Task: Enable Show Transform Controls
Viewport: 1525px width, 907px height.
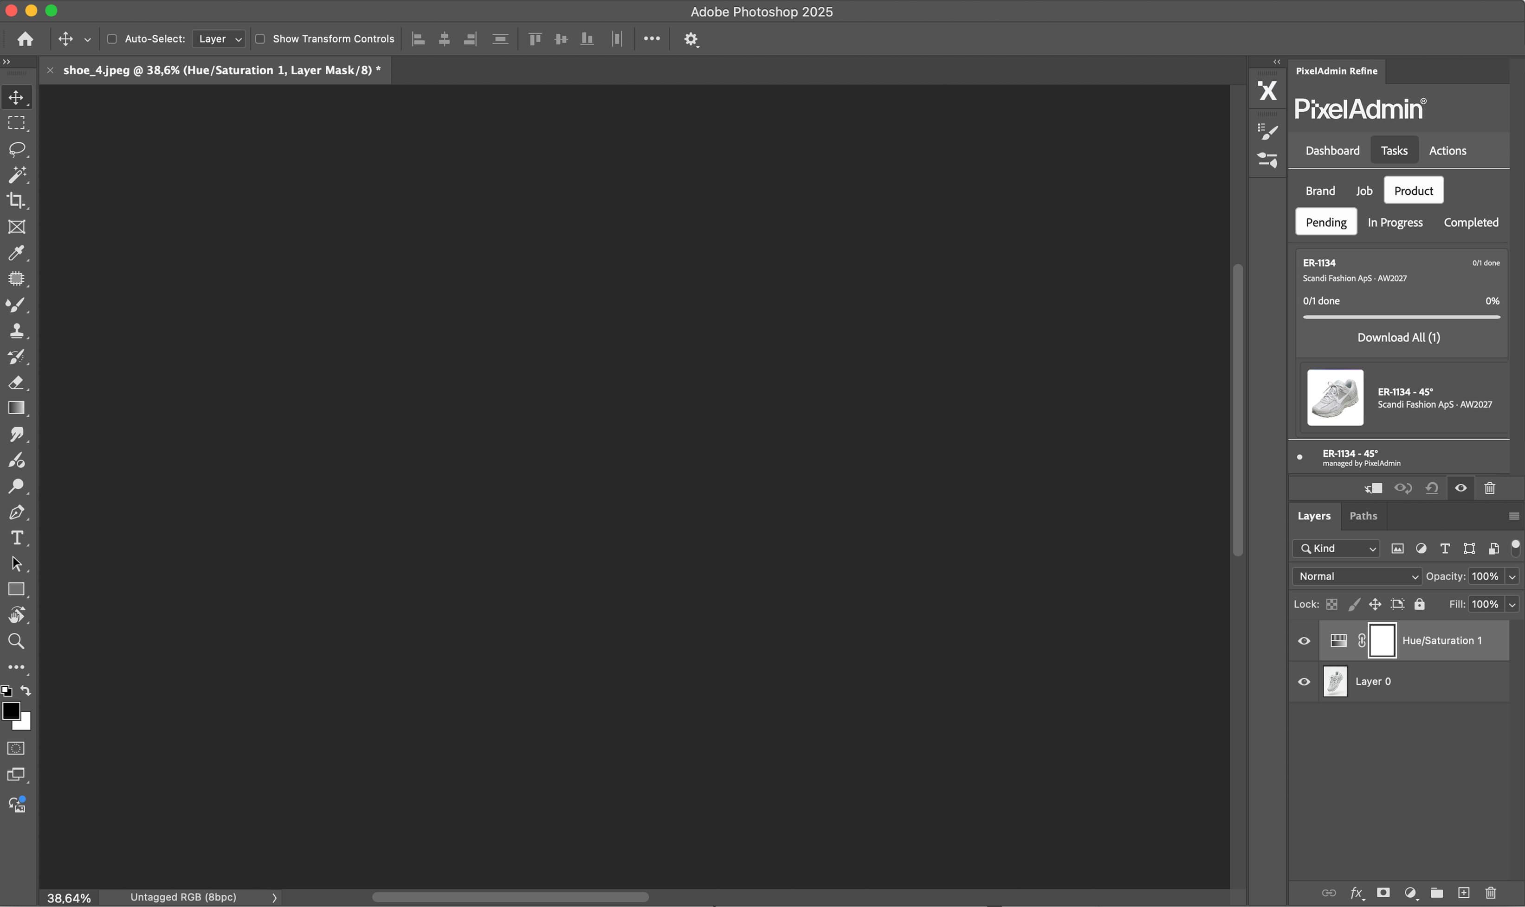Action: click(261, 38)
